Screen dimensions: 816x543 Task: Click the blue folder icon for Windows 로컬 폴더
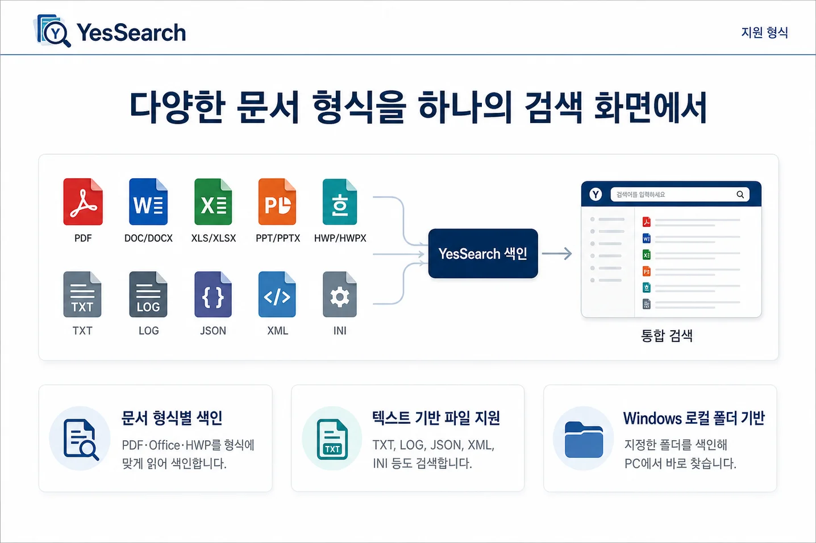point(584,439)
